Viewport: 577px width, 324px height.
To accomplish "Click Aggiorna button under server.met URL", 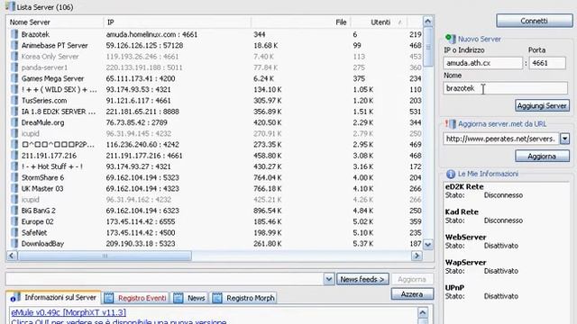I will [542, 156].
